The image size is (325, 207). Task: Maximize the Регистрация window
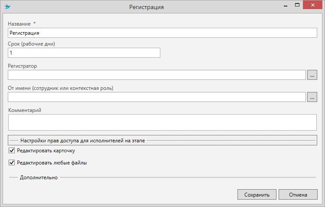(297, 6)
